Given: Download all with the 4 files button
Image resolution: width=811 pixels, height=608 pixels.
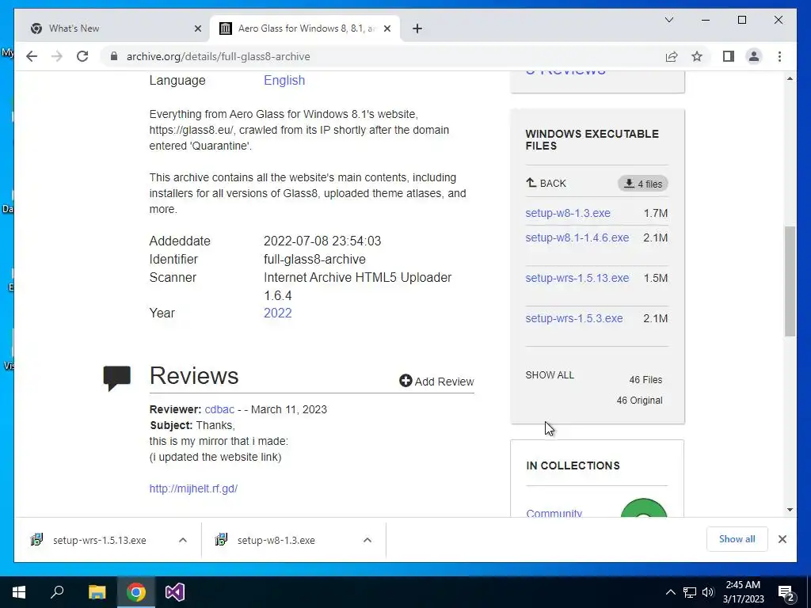Looking at the screenshot, I should pyautogui.click(x=643, y=184).
